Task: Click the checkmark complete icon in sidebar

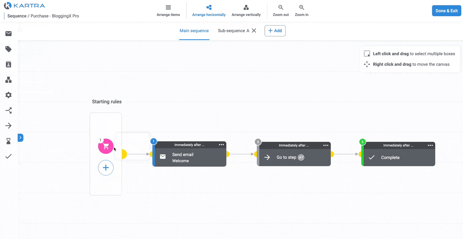Action: coord(8,156)
